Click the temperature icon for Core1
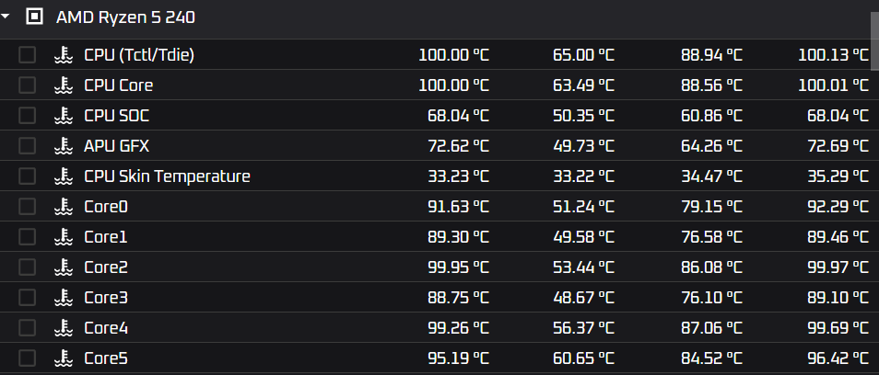This screenshot has height=375, width=879. [64, 237]
